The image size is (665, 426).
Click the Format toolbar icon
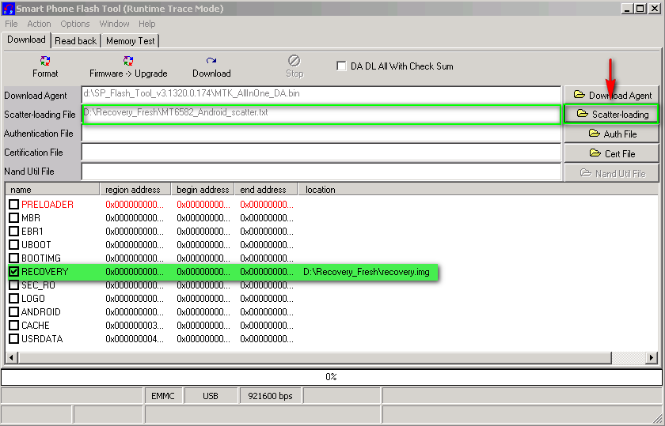[45, 62]
